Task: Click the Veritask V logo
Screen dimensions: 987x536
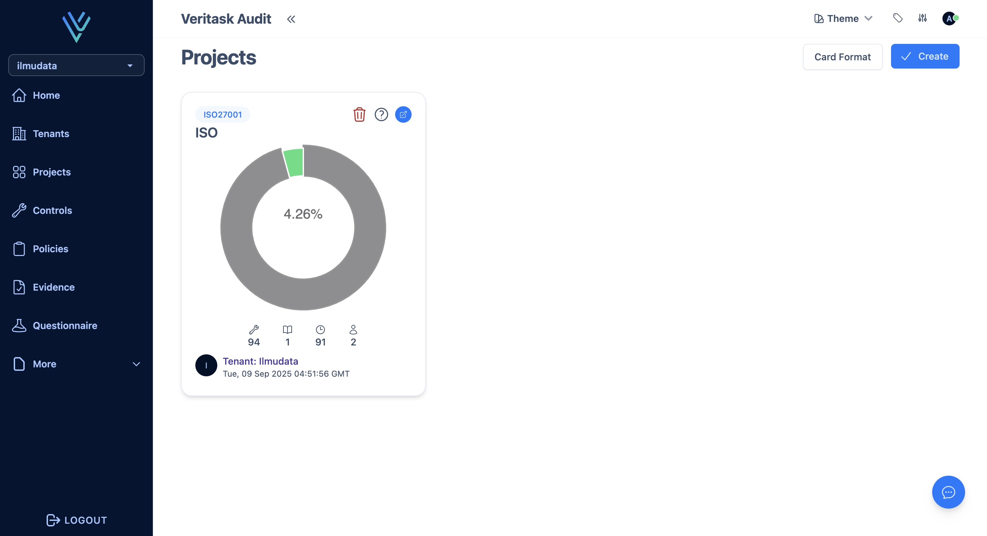Action: (76, 27)
